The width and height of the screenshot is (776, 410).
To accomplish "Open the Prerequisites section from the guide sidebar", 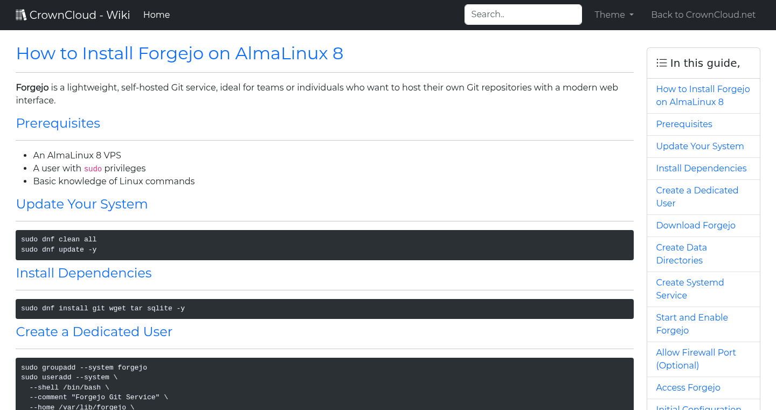I will click(x=684, y=124).
